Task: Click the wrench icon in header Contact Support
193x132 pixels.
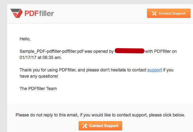Action: click(154, 13)
